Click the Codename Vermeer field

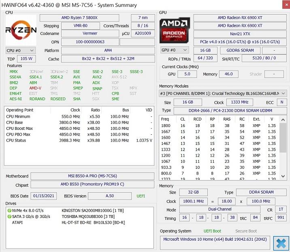pos(90,33)
